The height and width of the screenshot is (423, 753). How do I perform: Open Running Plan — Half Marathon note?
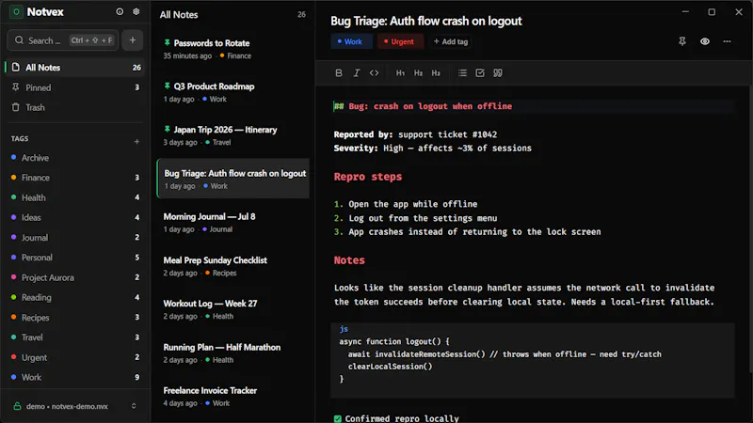233,353
